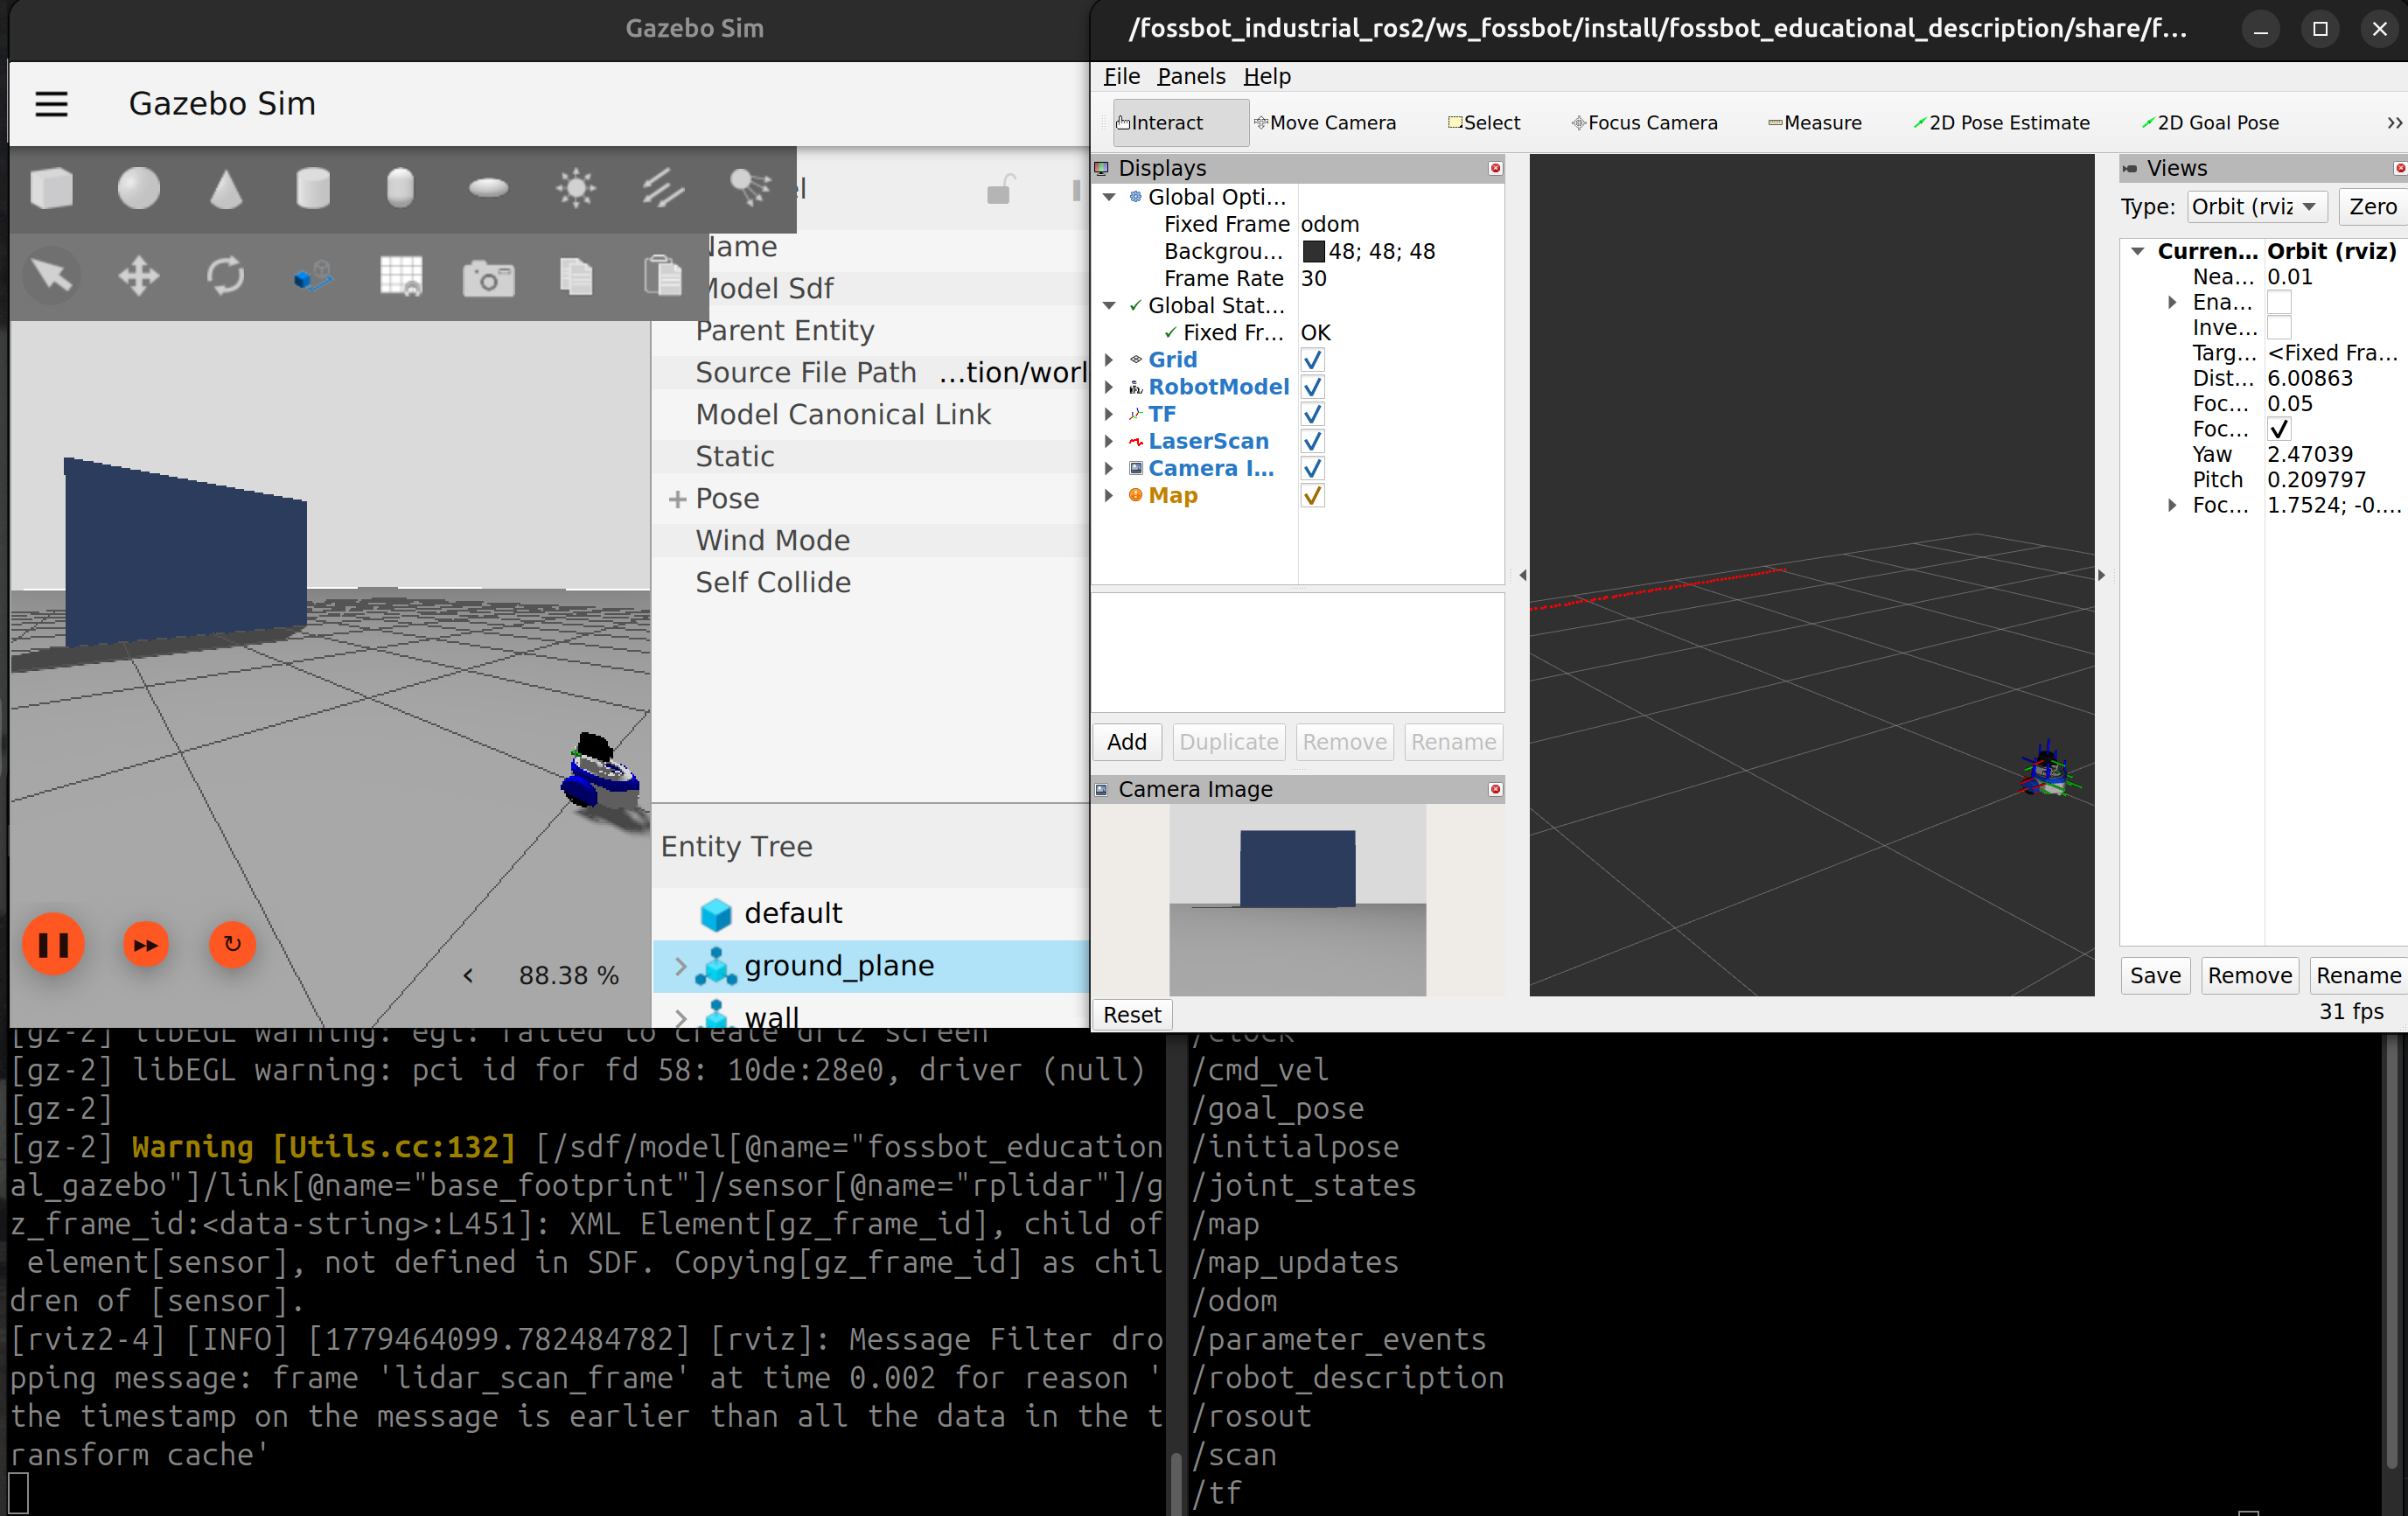
Task: Expand the Pose property
Action: coord(677,498)
